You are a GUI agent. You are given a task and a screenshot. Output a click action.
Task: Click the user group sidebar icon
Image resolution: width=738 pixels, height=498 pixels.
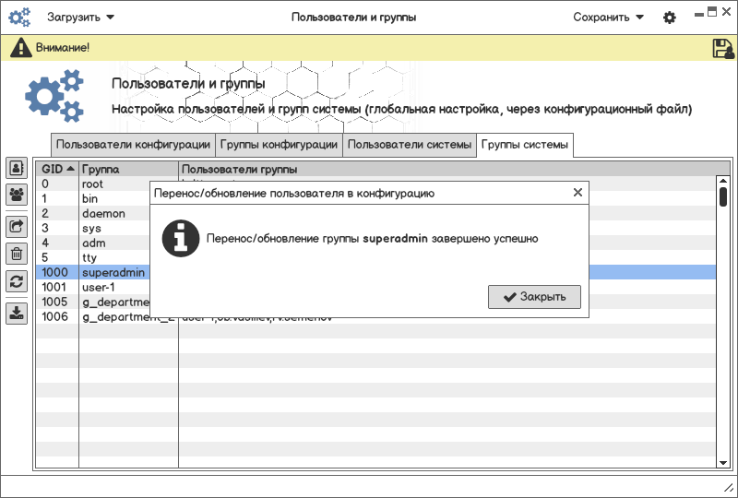(17, 195)
